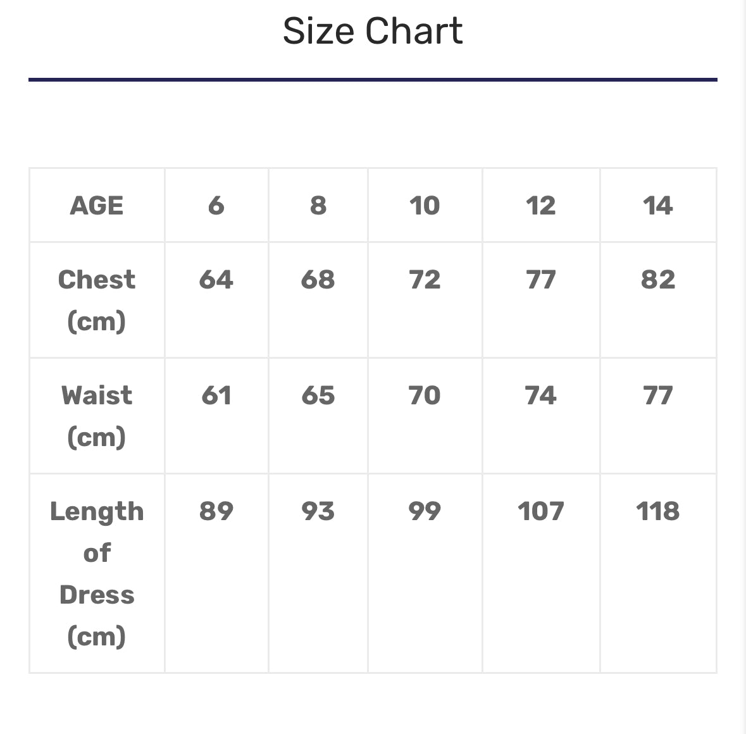The height and width of the screenshot is (734, 746).
Task: Select the AGE header cell
Action: point(97,206)
